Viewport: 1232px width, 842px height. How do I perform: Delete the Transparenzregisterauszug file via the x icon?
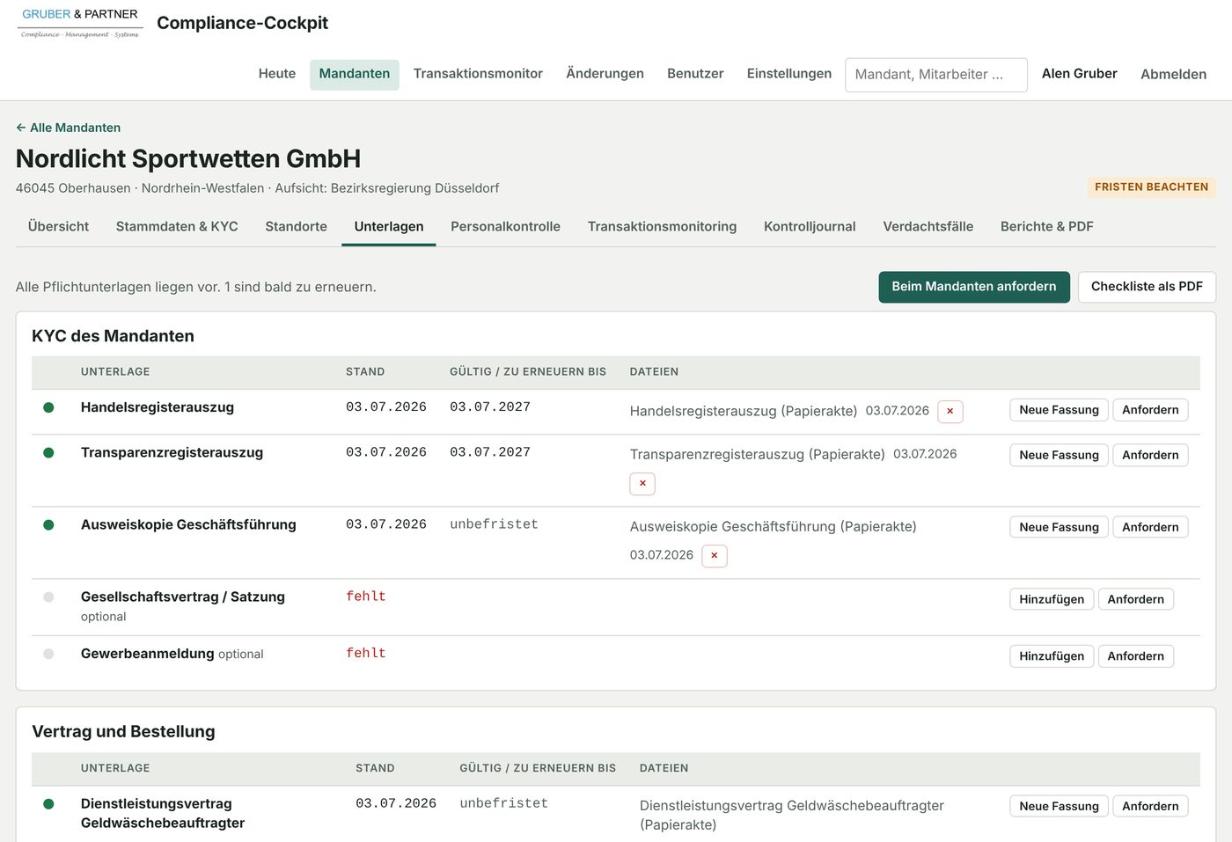click(642, 484)
